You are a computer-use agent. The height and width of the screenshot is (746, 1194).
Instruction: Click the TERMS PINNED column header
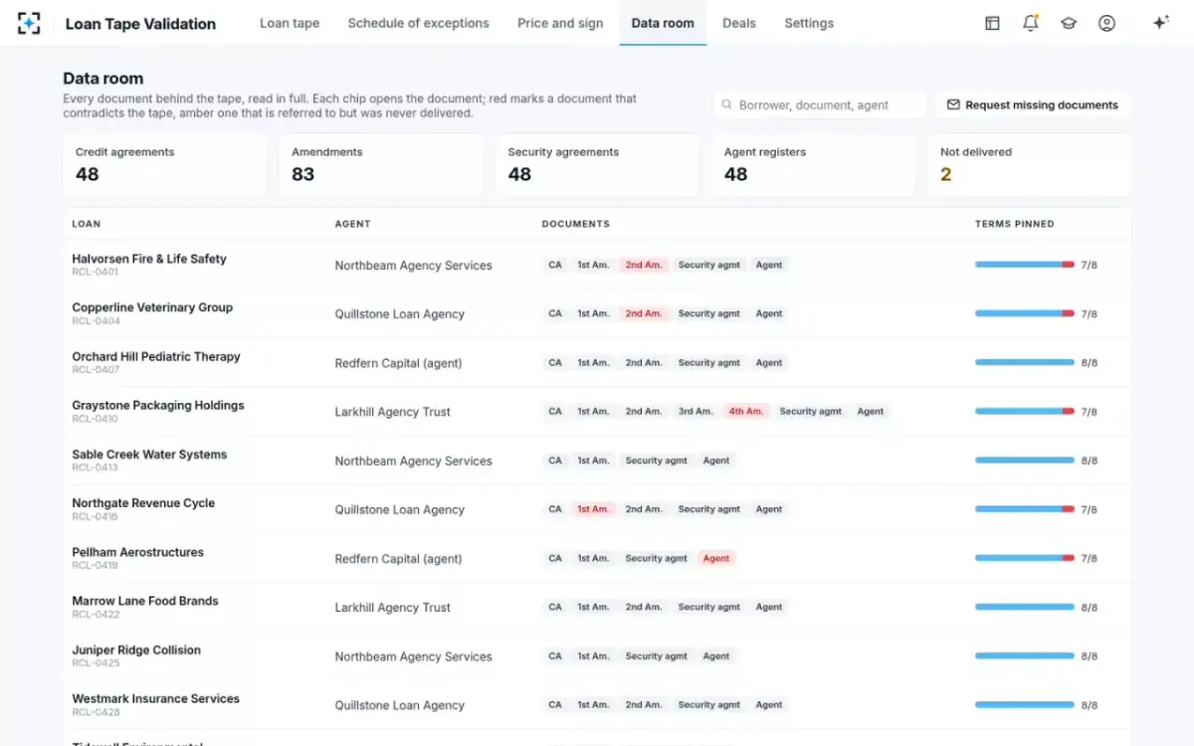coord(1014,224)
